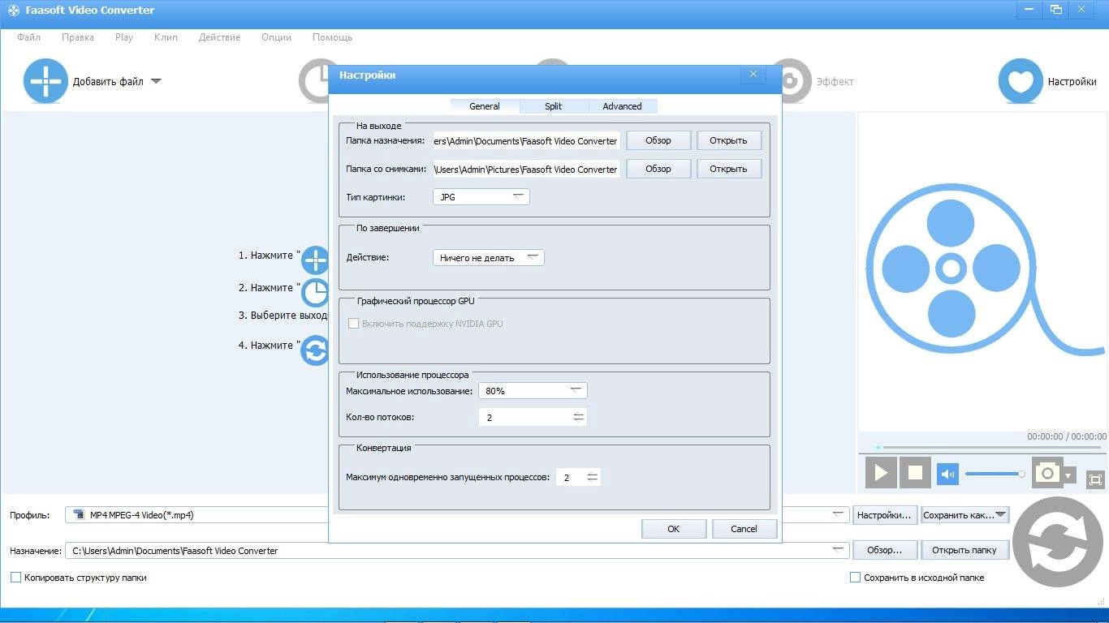Image resolution: width=1109 pixels, height=623 pixels.
Task: Cancel the settings dialog
Action: [744, 529]
